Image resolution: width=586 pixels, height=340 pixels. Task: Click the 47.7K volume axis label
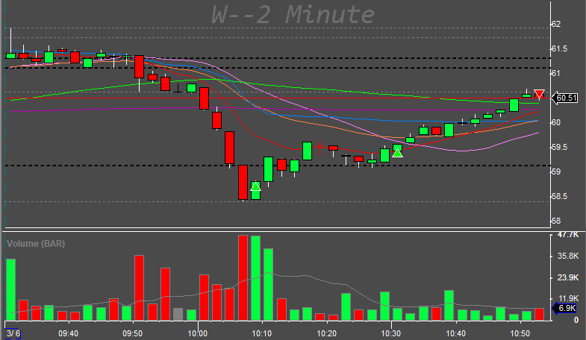tap(567, 235)
